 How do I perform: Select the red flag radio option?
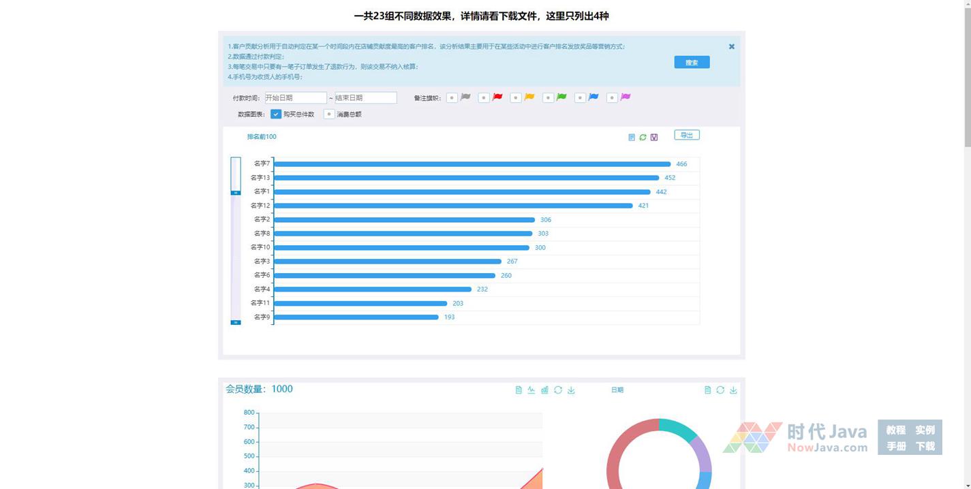tap(484, 98)
